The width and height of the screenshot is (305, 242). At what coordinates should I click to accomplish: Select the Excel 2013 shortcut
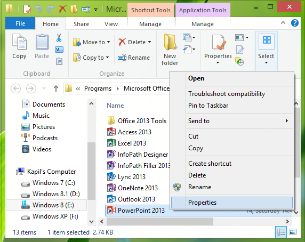point(126,143)
